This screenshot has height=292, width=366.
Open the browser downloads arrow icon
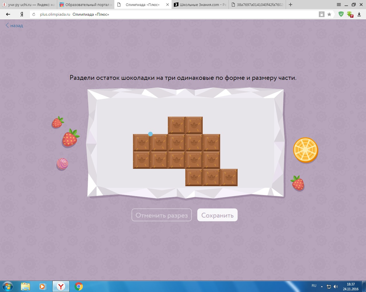tap(359, 14)
